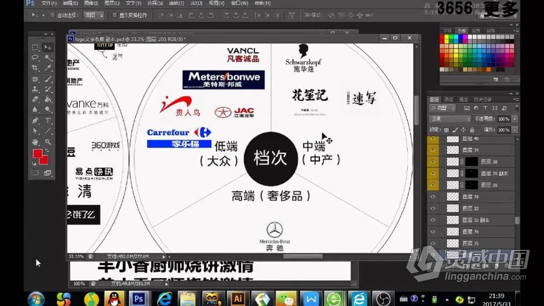Select the Pen tool
The image size is (544, 306).
(x=35, y=121)
